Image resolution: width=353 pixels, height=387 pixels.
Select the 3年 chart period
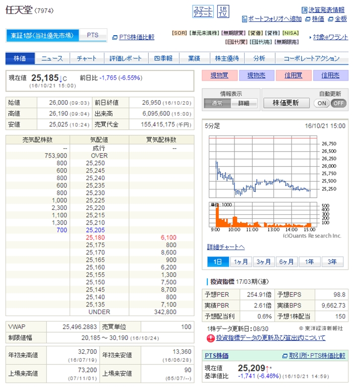pyautogui.click(x=332, y=262)
